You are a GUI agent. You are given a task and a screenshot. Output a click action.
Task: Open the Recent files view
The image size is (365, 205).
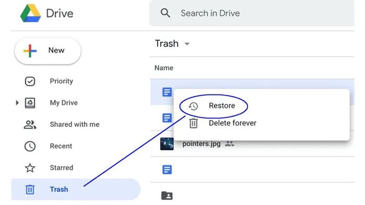tap(61, 146)
